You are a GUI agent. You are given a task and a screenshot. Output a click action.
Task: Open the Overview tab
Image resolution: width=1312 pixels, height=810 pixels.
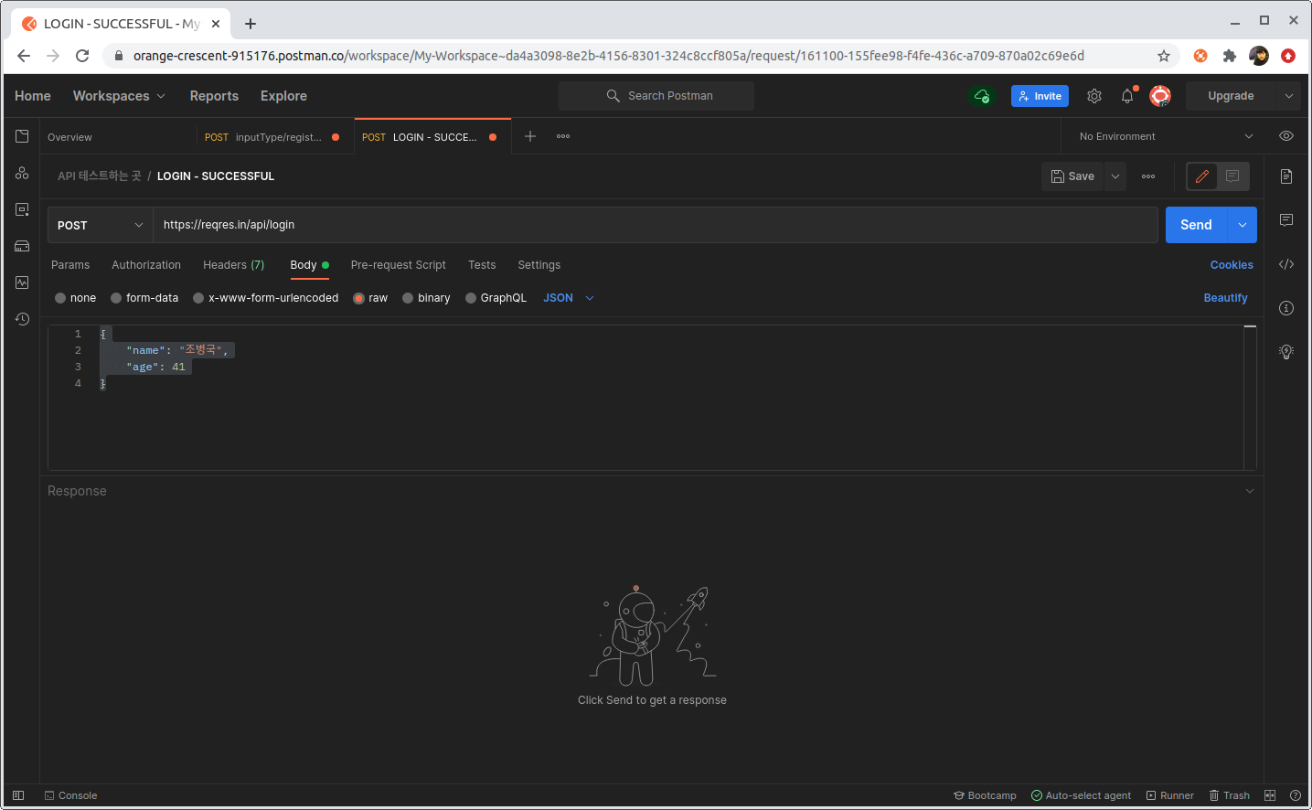(x=118, y=136)
